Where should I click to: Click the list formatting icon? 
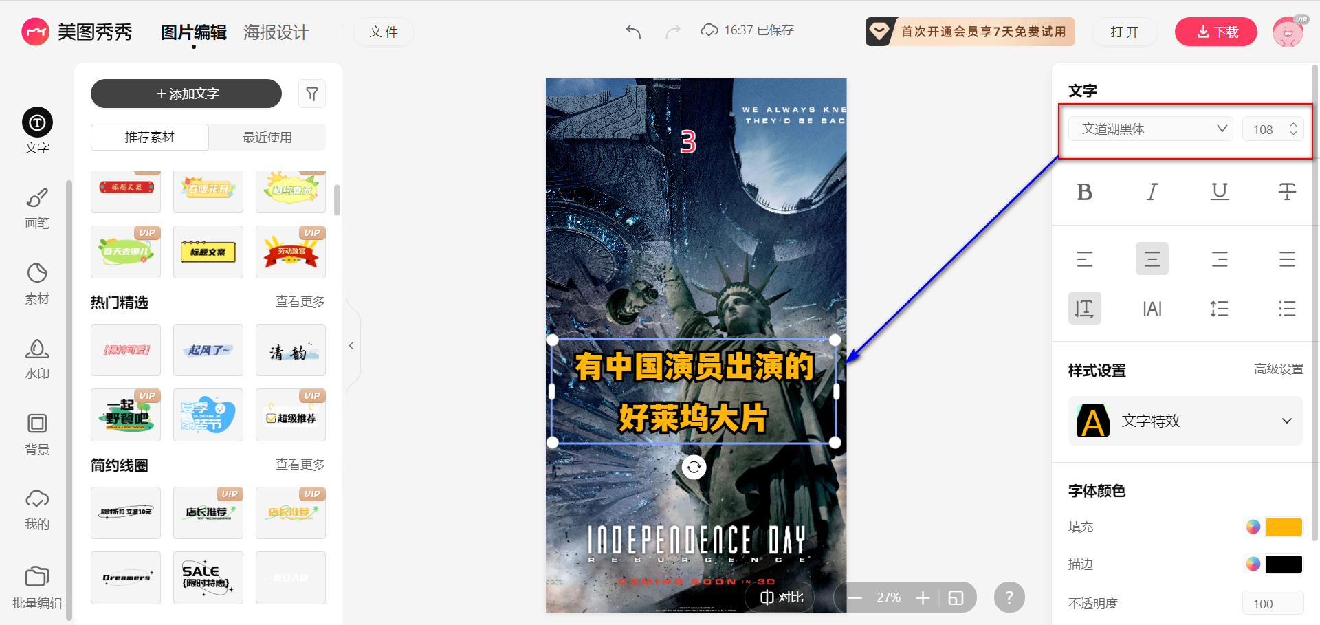pyautogui.click(x=1287, y=308)
